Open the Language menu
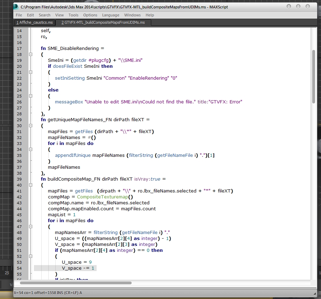This screenshot has height=299, width=321. (x=111, y=15)
